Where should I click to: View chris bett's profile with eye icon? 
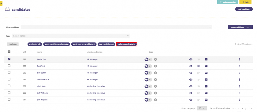pos(191,86)
